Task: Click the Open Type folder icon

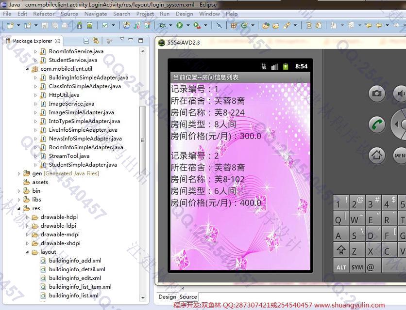Action: [266, 25]
